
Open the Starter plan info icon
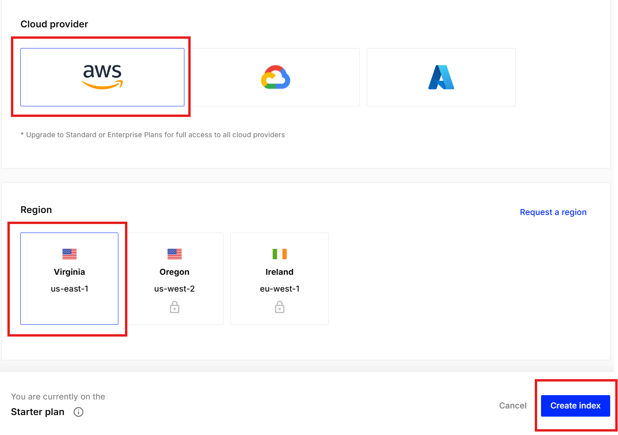(x=79, y=412)
